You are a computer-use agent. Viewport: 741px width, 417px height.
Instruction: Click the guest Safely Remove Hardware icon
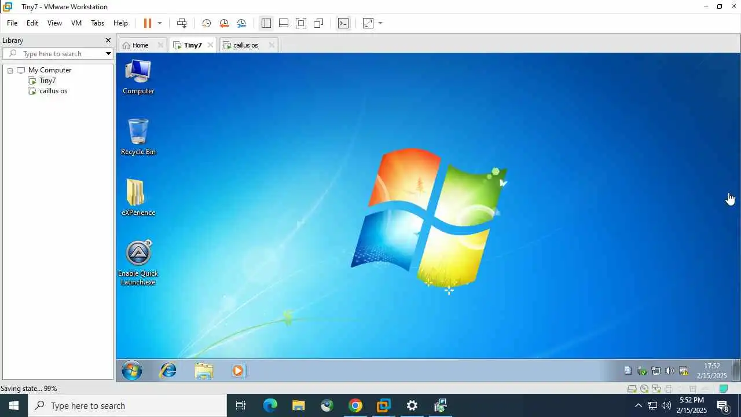642,371
